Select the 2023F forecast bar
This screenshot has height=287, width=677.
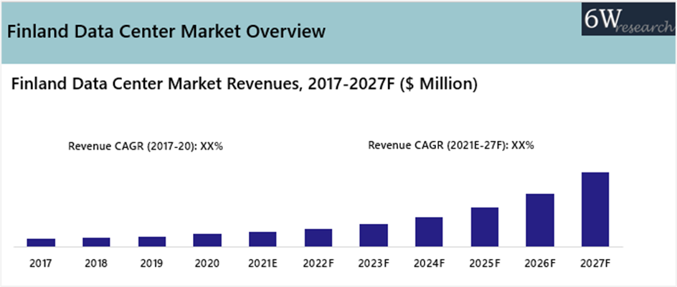pyautogui.click(x=374, y=235)
